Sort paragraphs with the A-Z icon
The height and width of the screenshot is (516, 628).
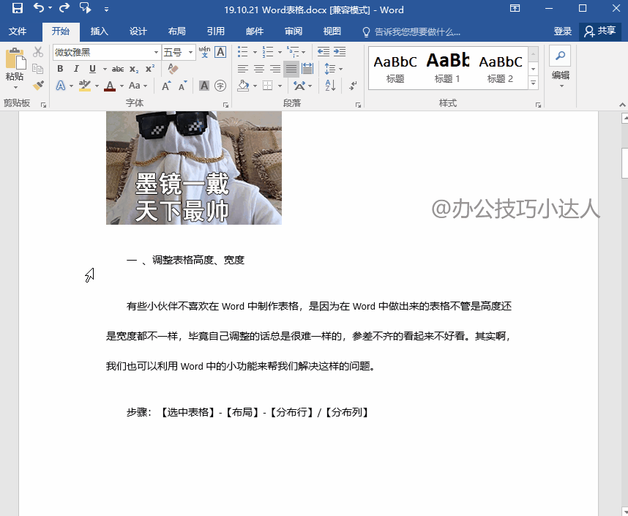coord(330,86)
